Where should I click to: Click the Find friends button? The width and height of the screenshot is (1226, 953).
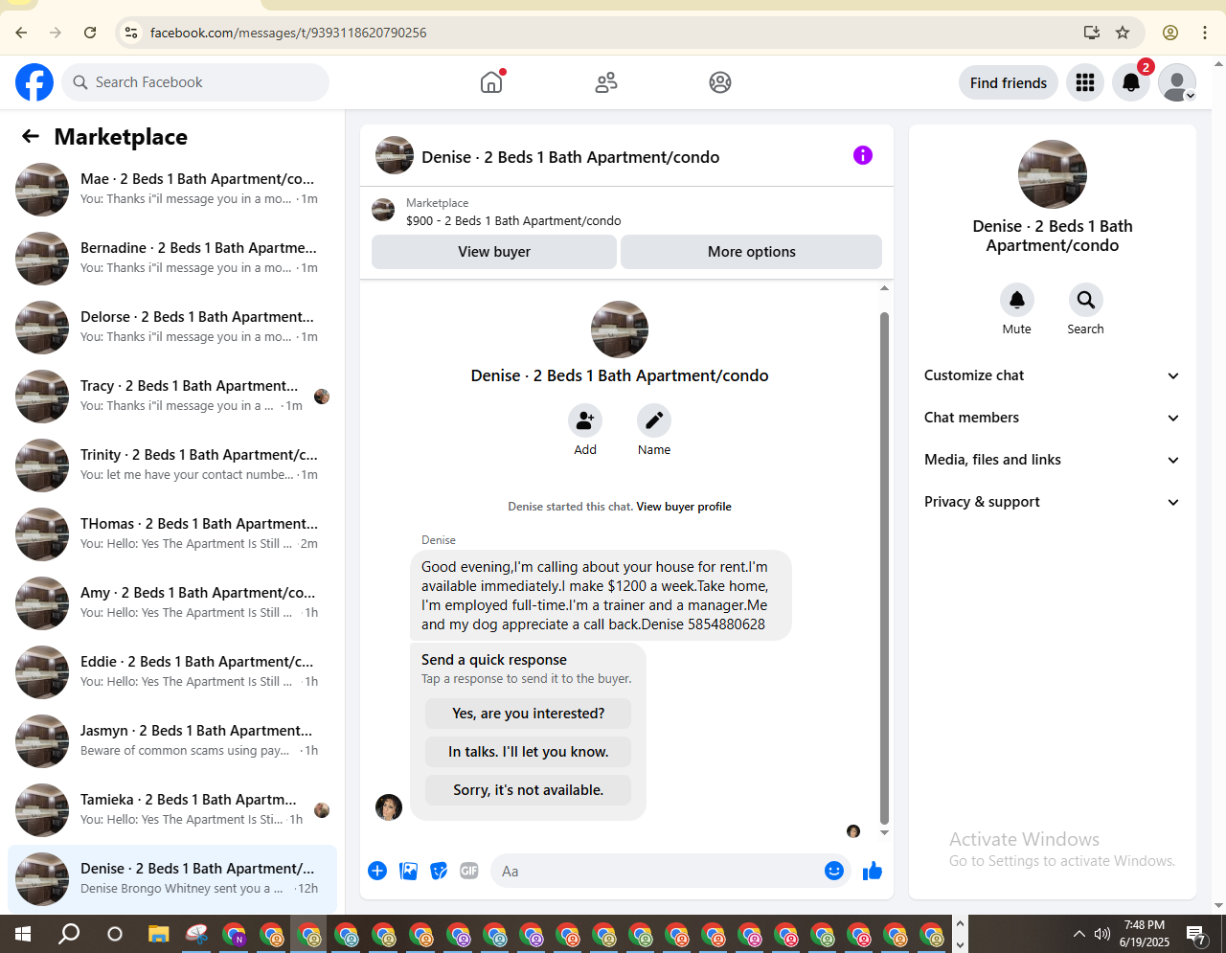[1009, 83]
